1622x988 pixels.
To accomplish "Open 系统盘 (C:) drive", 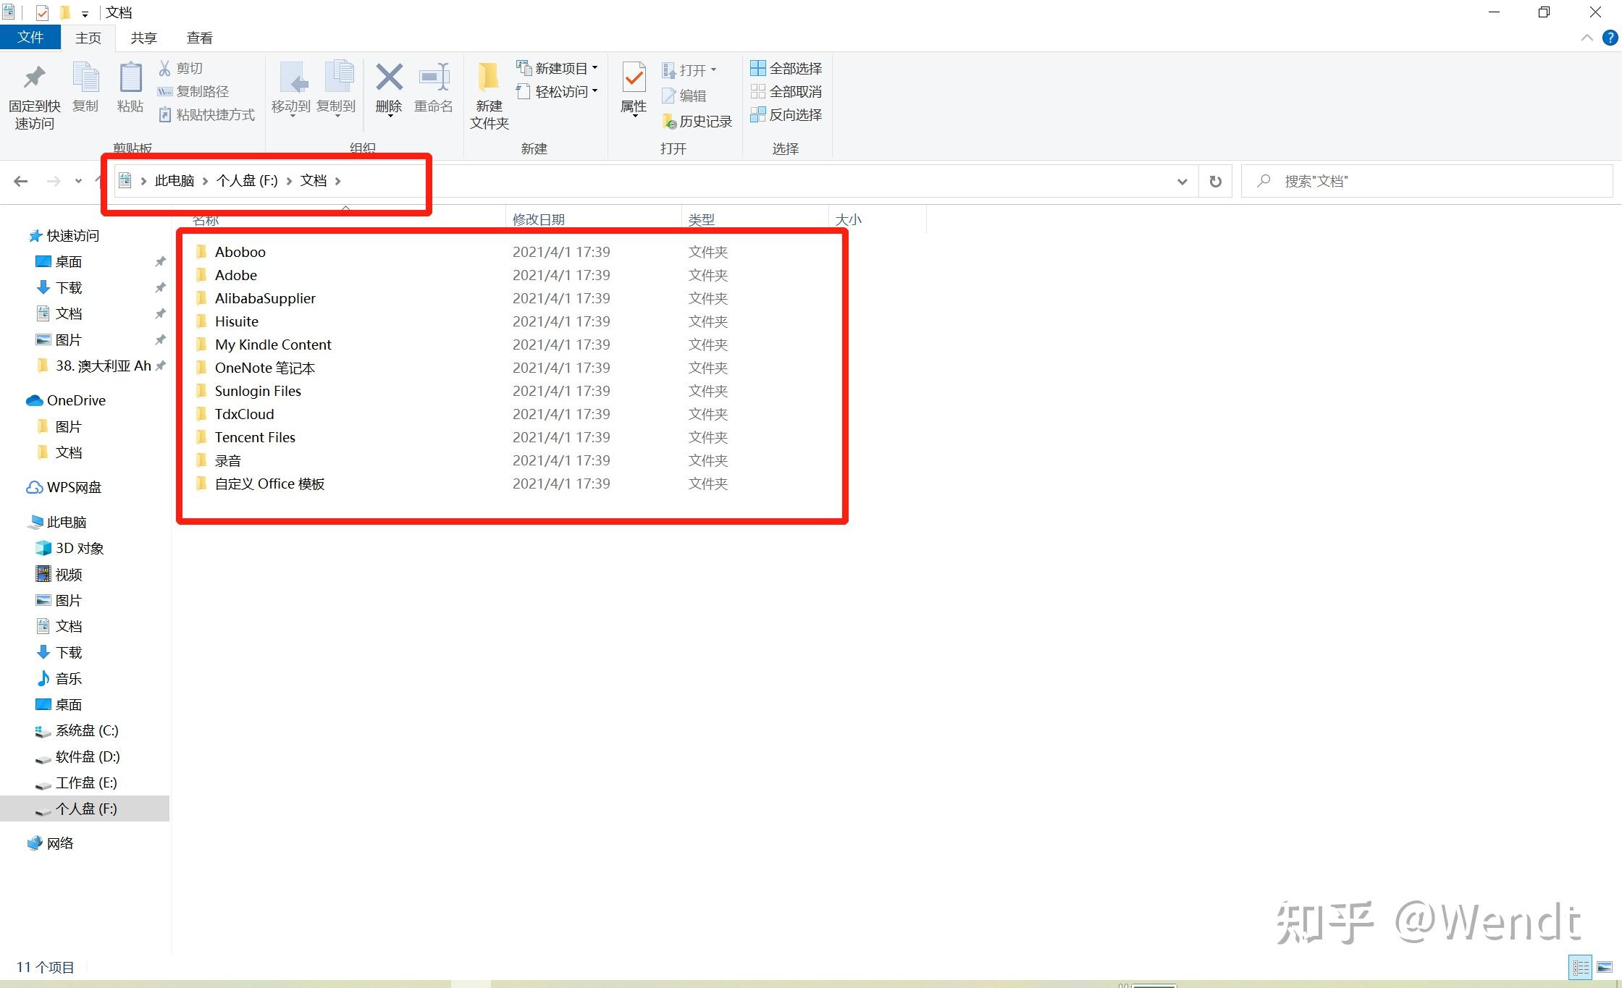I will pos(87,730).
